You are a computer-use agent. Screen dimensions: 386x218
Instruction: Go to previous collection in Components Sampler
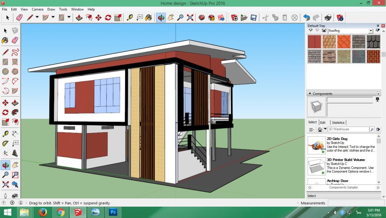click(310, 187)
